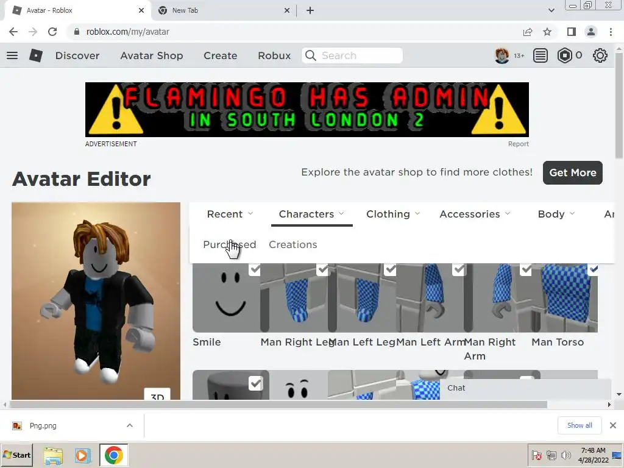Click the volume speaker tray icon
Image resolution: width=624 pixels, height=468 pixels.
click(565, 455)
